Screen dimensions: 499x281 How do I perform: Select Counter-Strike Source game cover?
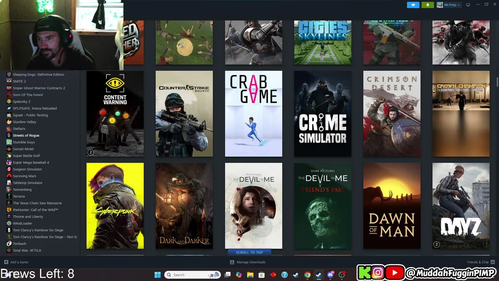tap(184, 114)
